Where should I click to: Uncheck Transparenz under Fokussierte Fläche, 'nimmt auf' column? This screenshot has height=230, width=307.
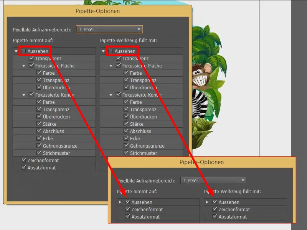(39, 80)
